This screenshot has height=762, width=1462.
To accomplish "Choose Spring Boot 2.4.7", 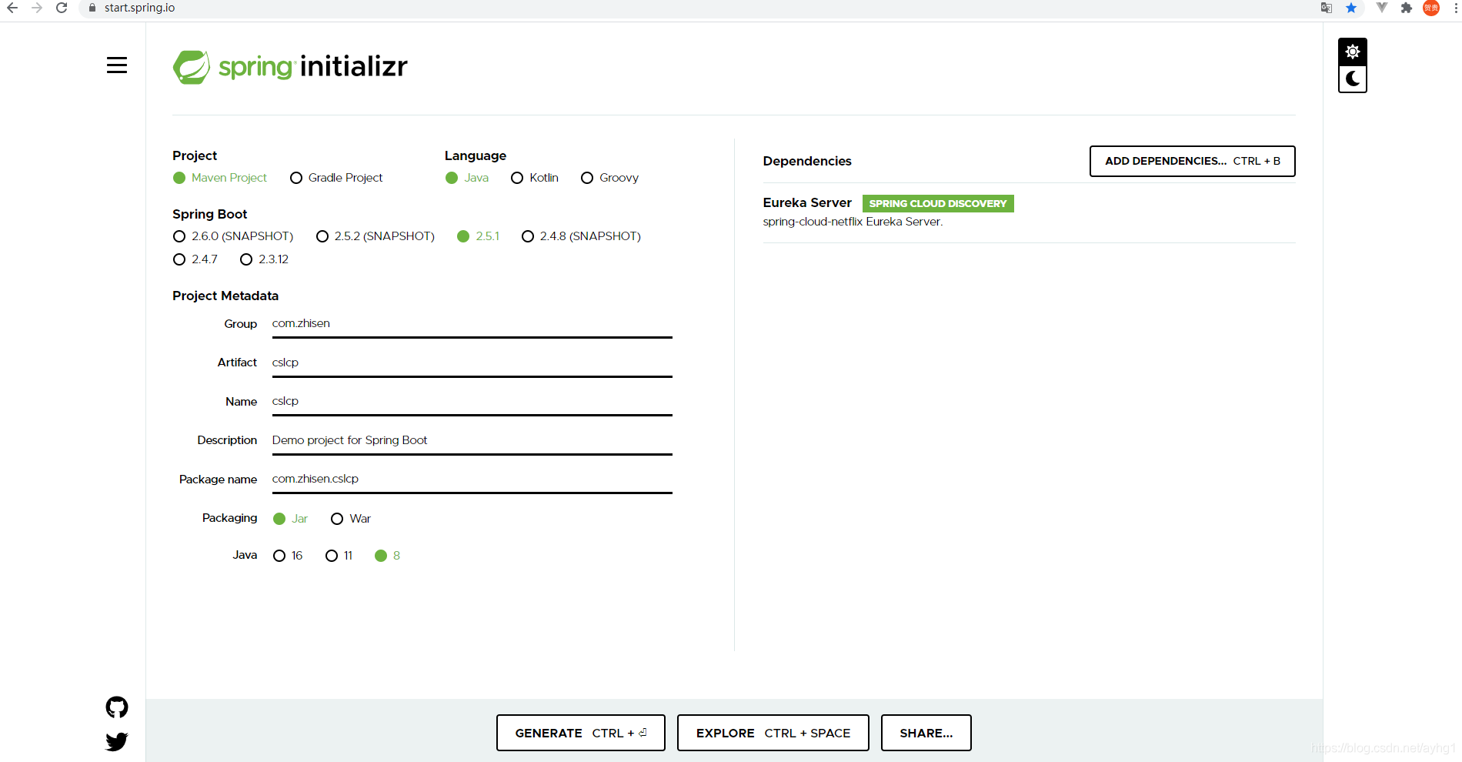I will 195,259.
